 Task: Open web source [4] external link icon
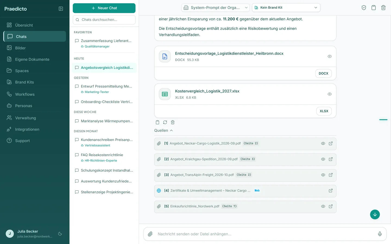(x=331, y=191)
